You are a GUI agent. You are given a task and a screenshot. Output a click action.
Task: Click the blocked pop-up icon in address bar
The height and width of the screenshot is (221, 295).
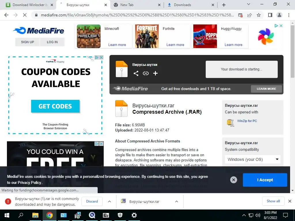[240, 15]
